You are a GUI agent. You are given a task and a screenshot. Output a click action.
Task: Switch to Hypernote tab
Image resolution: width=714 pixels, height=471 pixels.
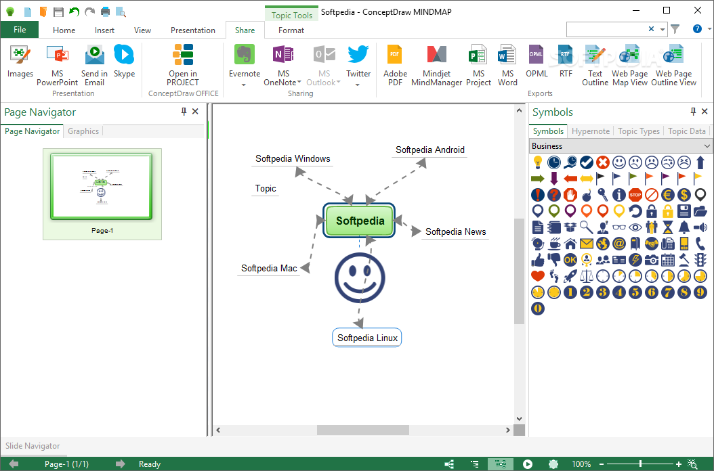tap(590, 131)
